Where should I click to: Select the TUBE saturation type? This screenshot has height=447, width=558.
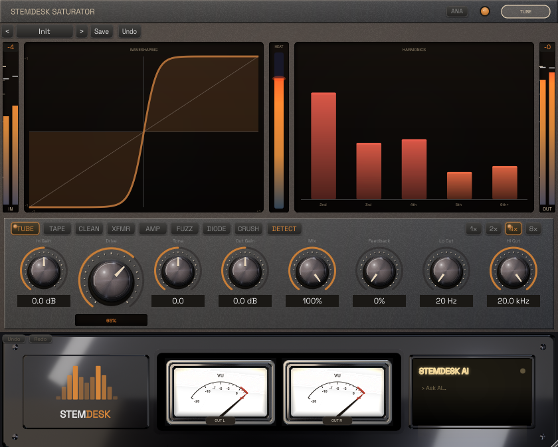[25, 228]
